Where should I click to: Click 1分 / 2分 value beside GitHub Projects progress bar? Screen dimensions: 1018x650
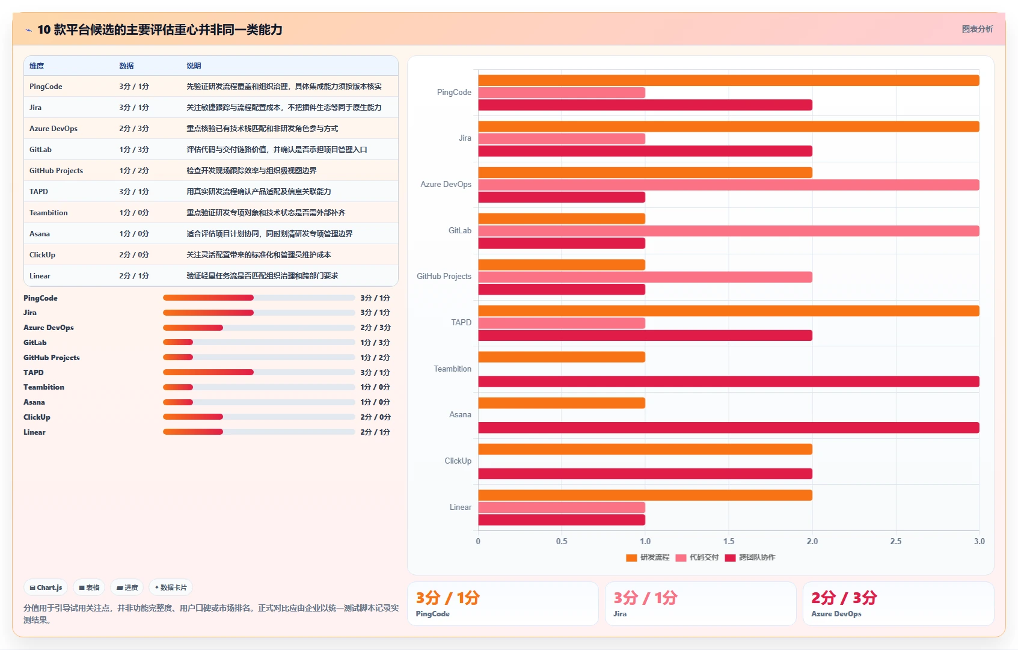(x=375, y=358)
